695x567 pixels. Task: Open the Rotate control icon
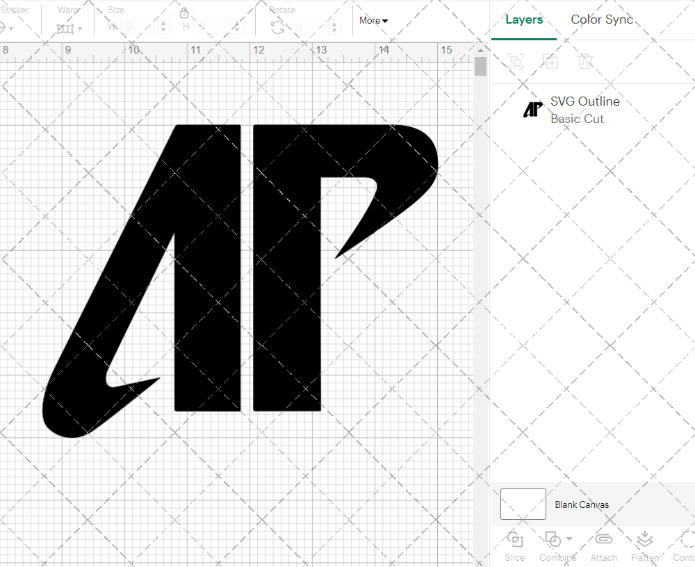click(277, 26)
